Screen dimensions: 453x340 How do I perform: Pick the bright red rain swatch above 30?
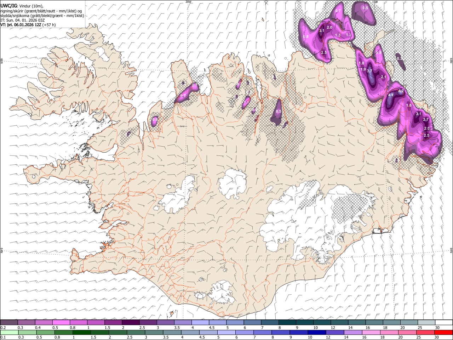pyautogui.click(x=443, y=332)
